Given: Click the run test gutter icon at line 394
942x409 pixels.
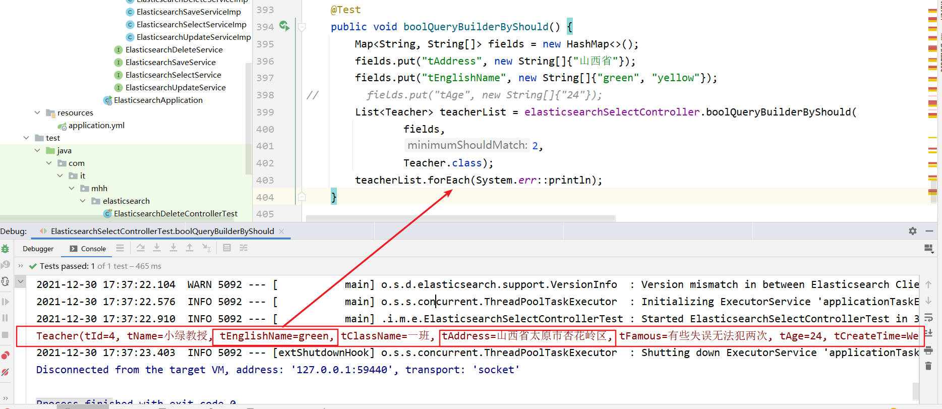Looking at the screenshot, I should (284, 26).
